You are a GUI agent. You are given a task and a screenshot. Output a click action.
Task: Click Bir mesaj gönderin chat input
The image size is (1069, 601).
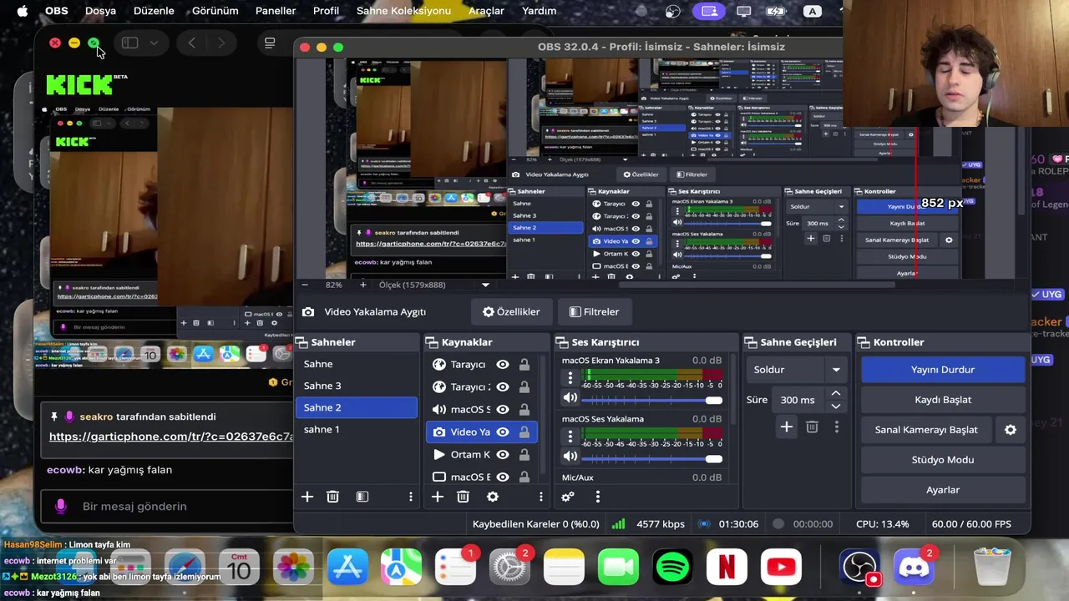coord(167,507)
